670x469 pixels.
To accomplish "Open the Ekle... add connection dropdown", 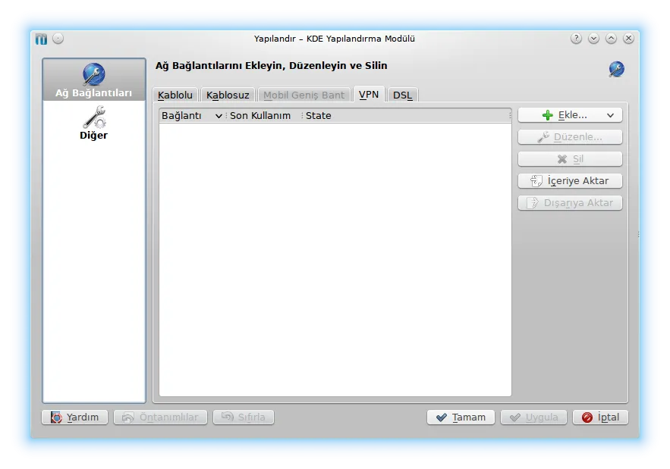I will [x=570, y=115].
